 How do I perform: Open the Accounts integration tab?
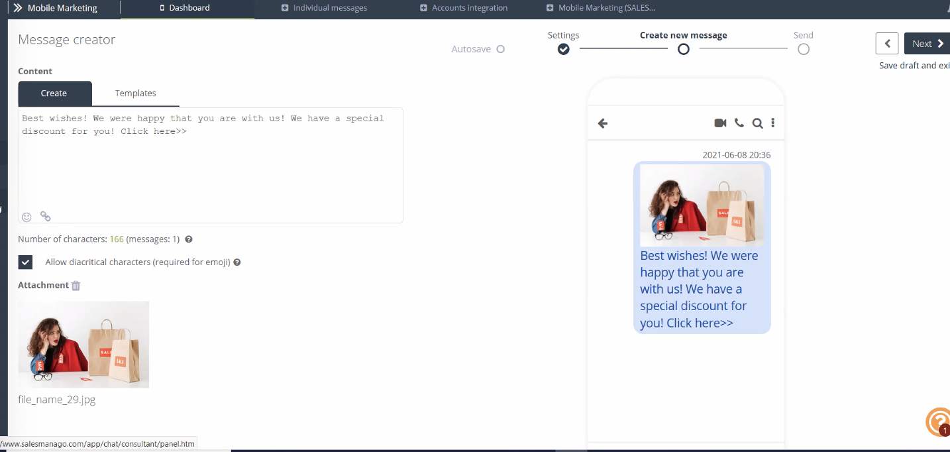click(464, 8)
